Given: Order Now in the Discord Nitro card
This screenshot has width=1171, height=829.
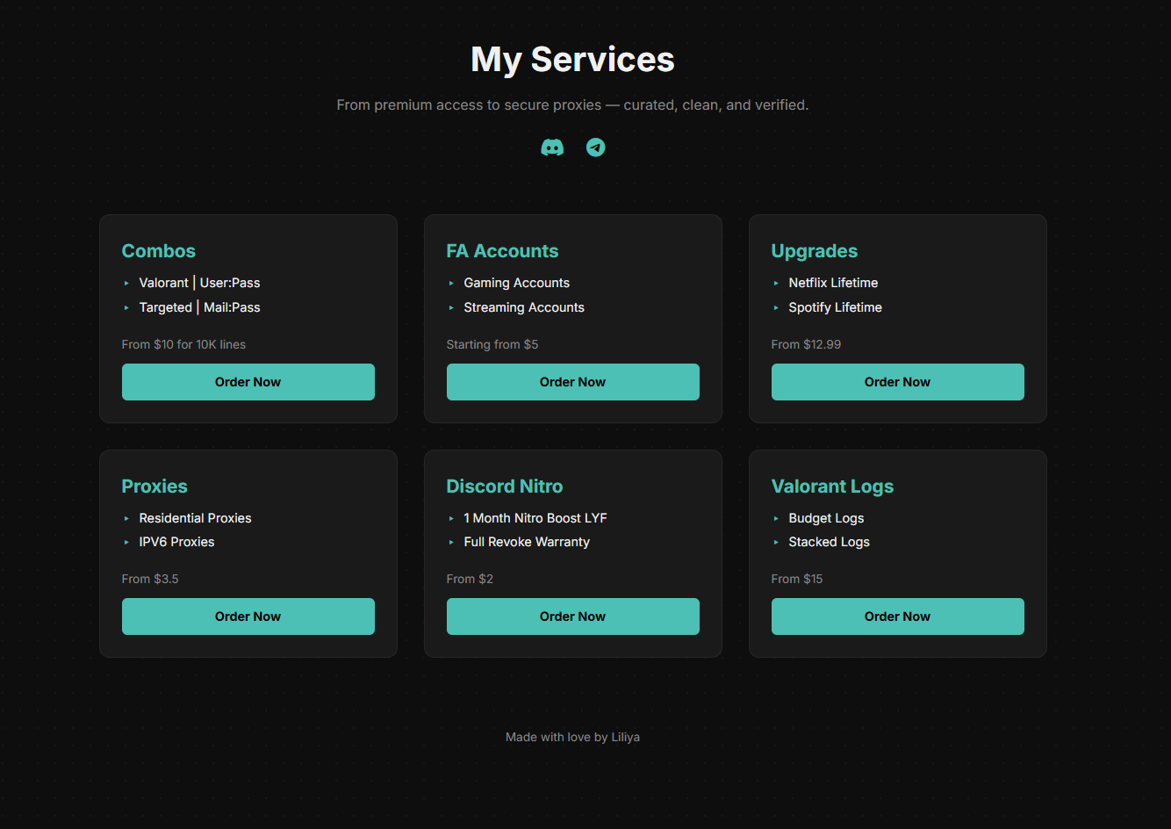Looking at the screenshot, I should tap(573, 616).
